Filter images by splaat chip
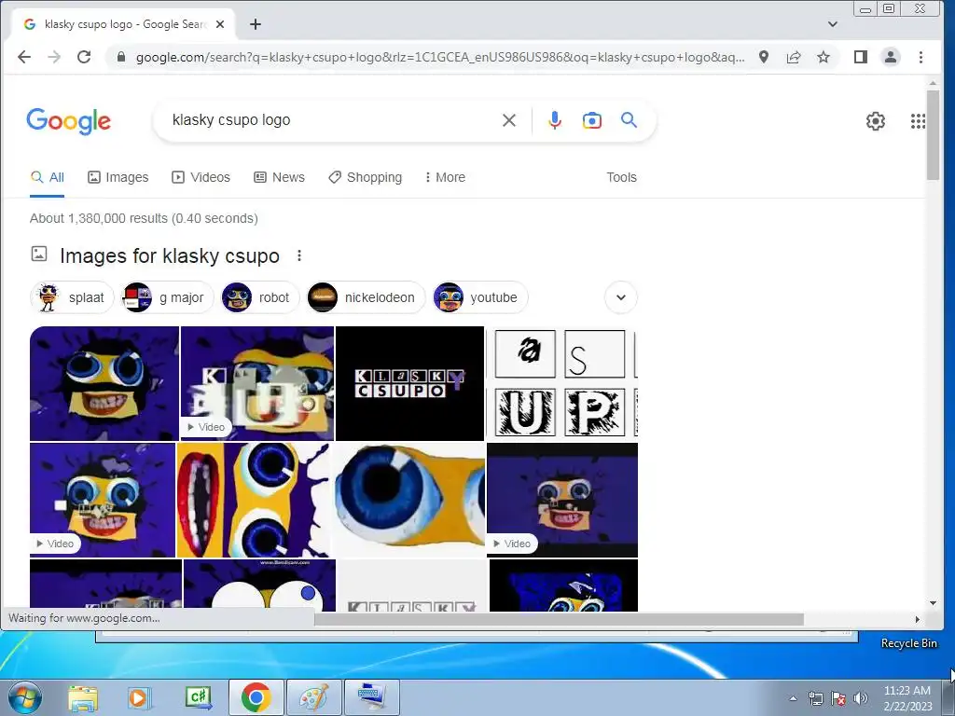955x716 pixels. pyautogui.click(x=72, y=297)
